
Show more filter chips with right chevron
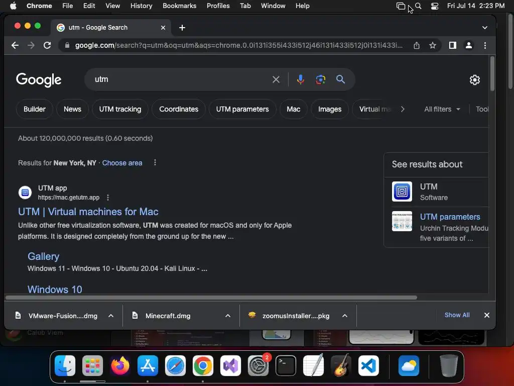(403, 109)
